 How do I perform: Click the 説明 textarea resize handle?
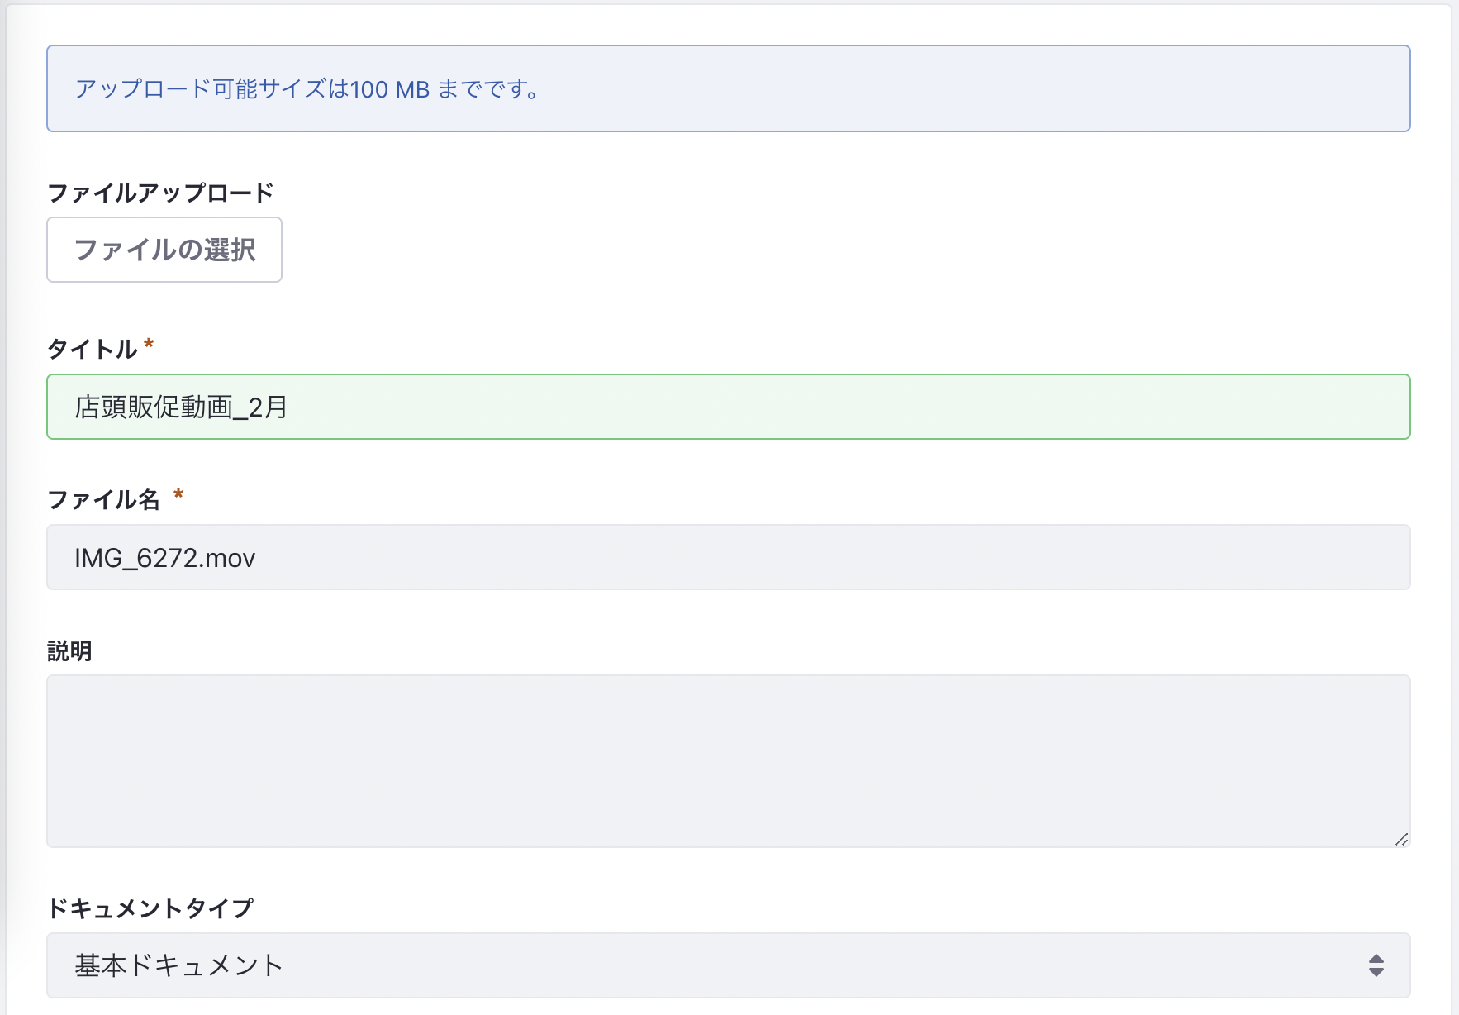[x=1401, y=839]
